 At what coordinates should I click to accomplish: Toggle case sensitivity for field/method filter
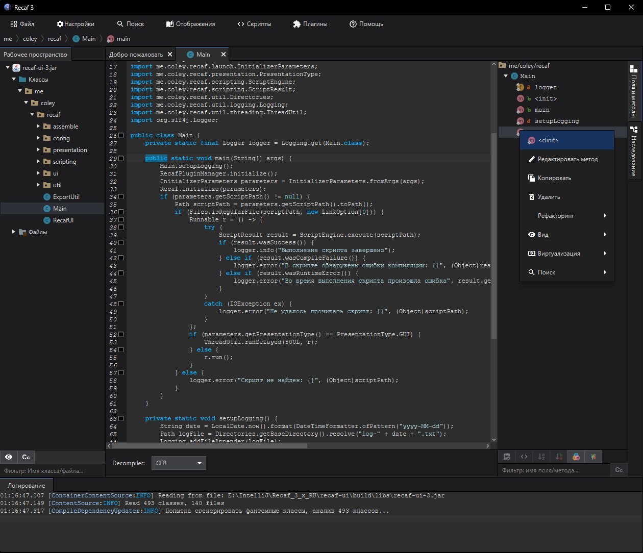coord(619,470)
